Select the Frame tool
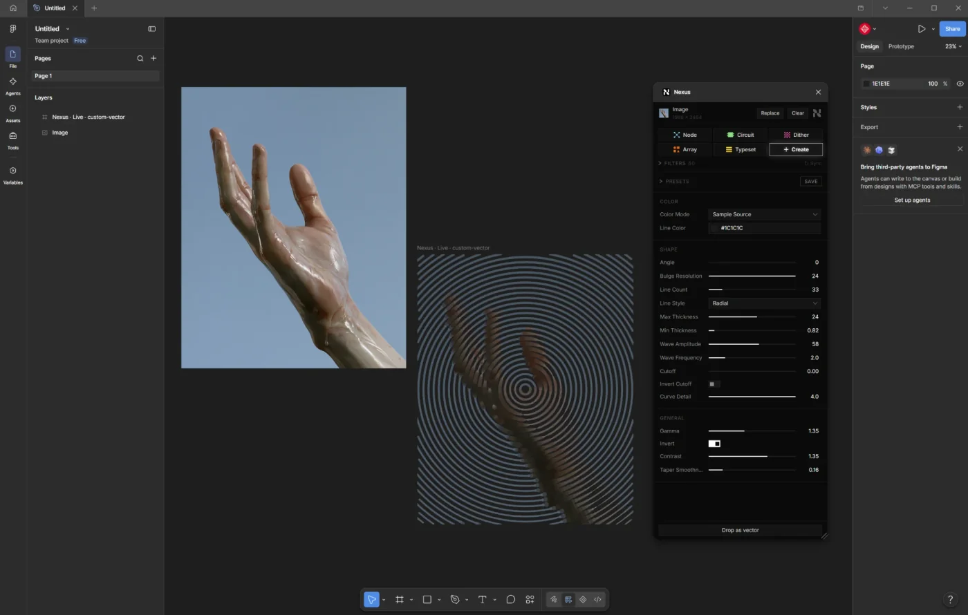 399,599
